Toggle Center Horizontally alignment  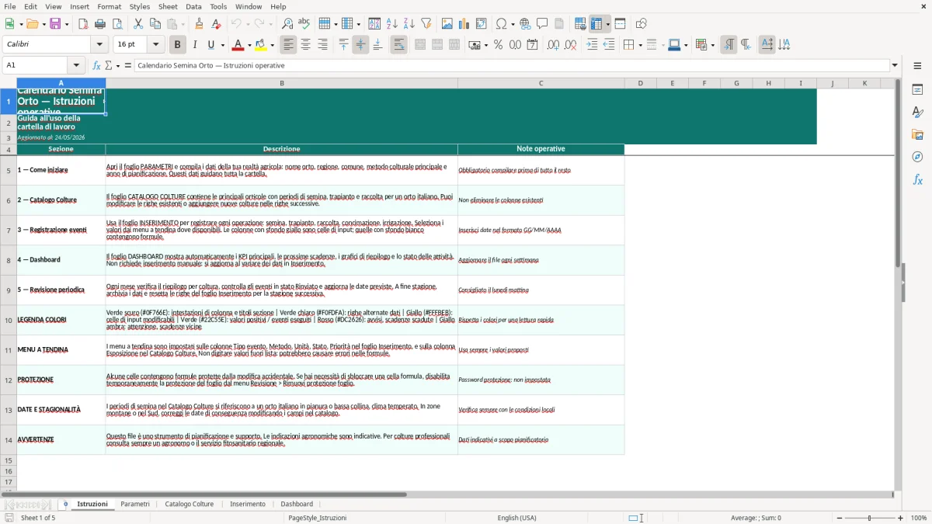point(305,45)
